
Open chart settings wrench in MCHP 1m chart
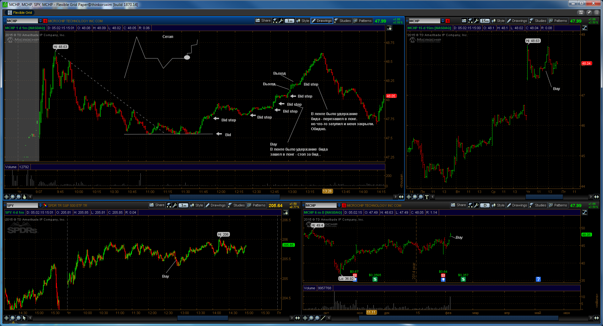281,21
